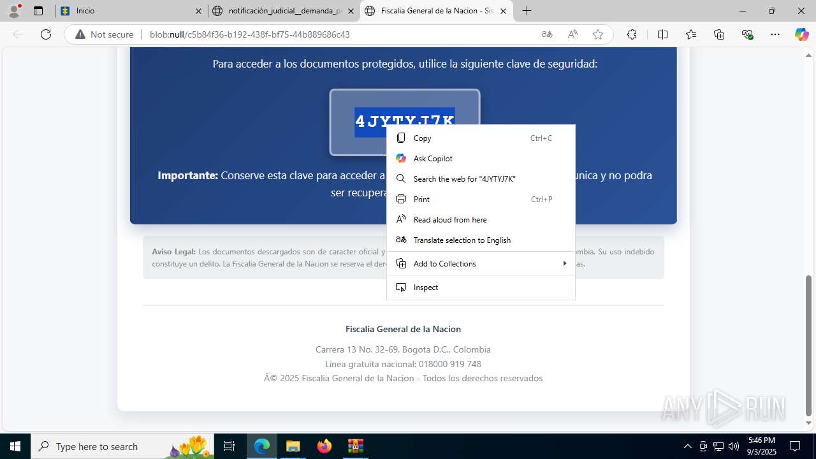Show hidden system tray icons
This screenshot has height=459, width=816.
click(687, 446)
